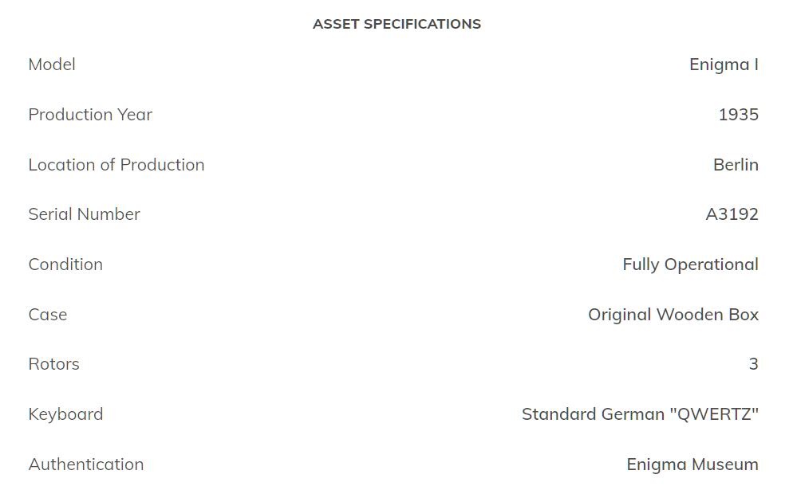The image size is (793, 486).
Task: Select the Condition label
Action: (65, 265)
